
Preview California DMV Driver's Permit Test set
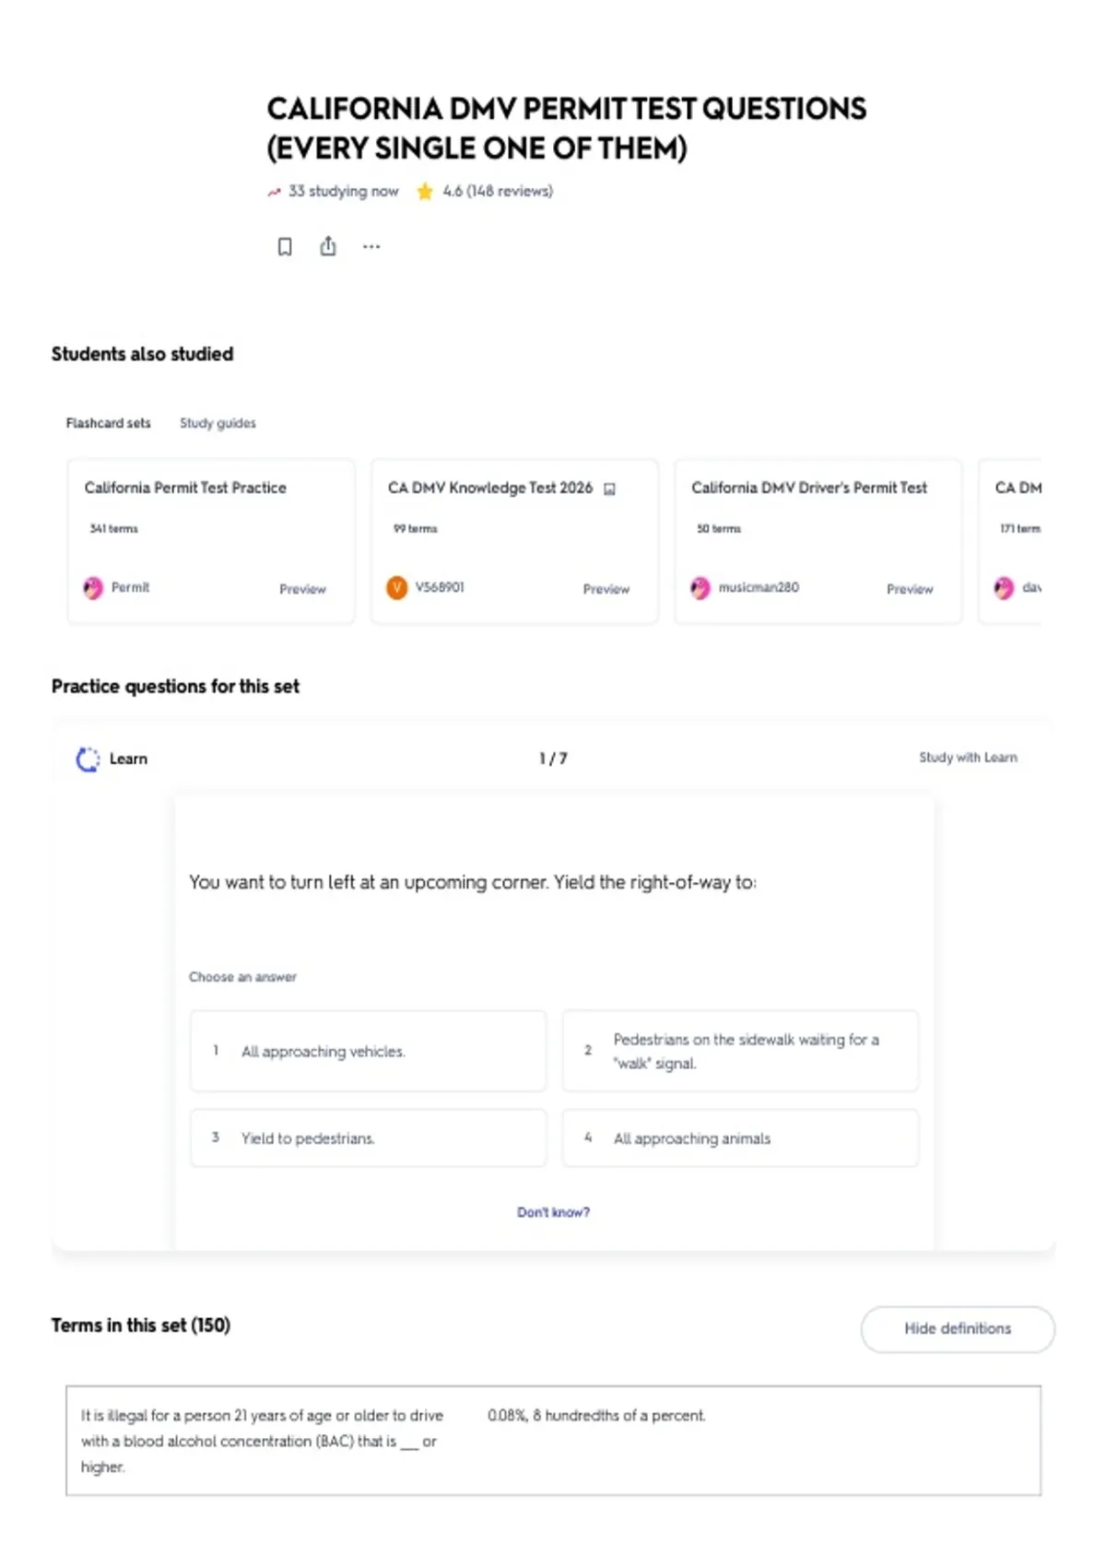pyautogui.click(x=910, y=589)
